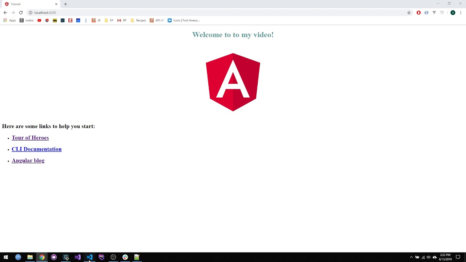Open qBittorrent from the taskbar

[x=18, y=257]
